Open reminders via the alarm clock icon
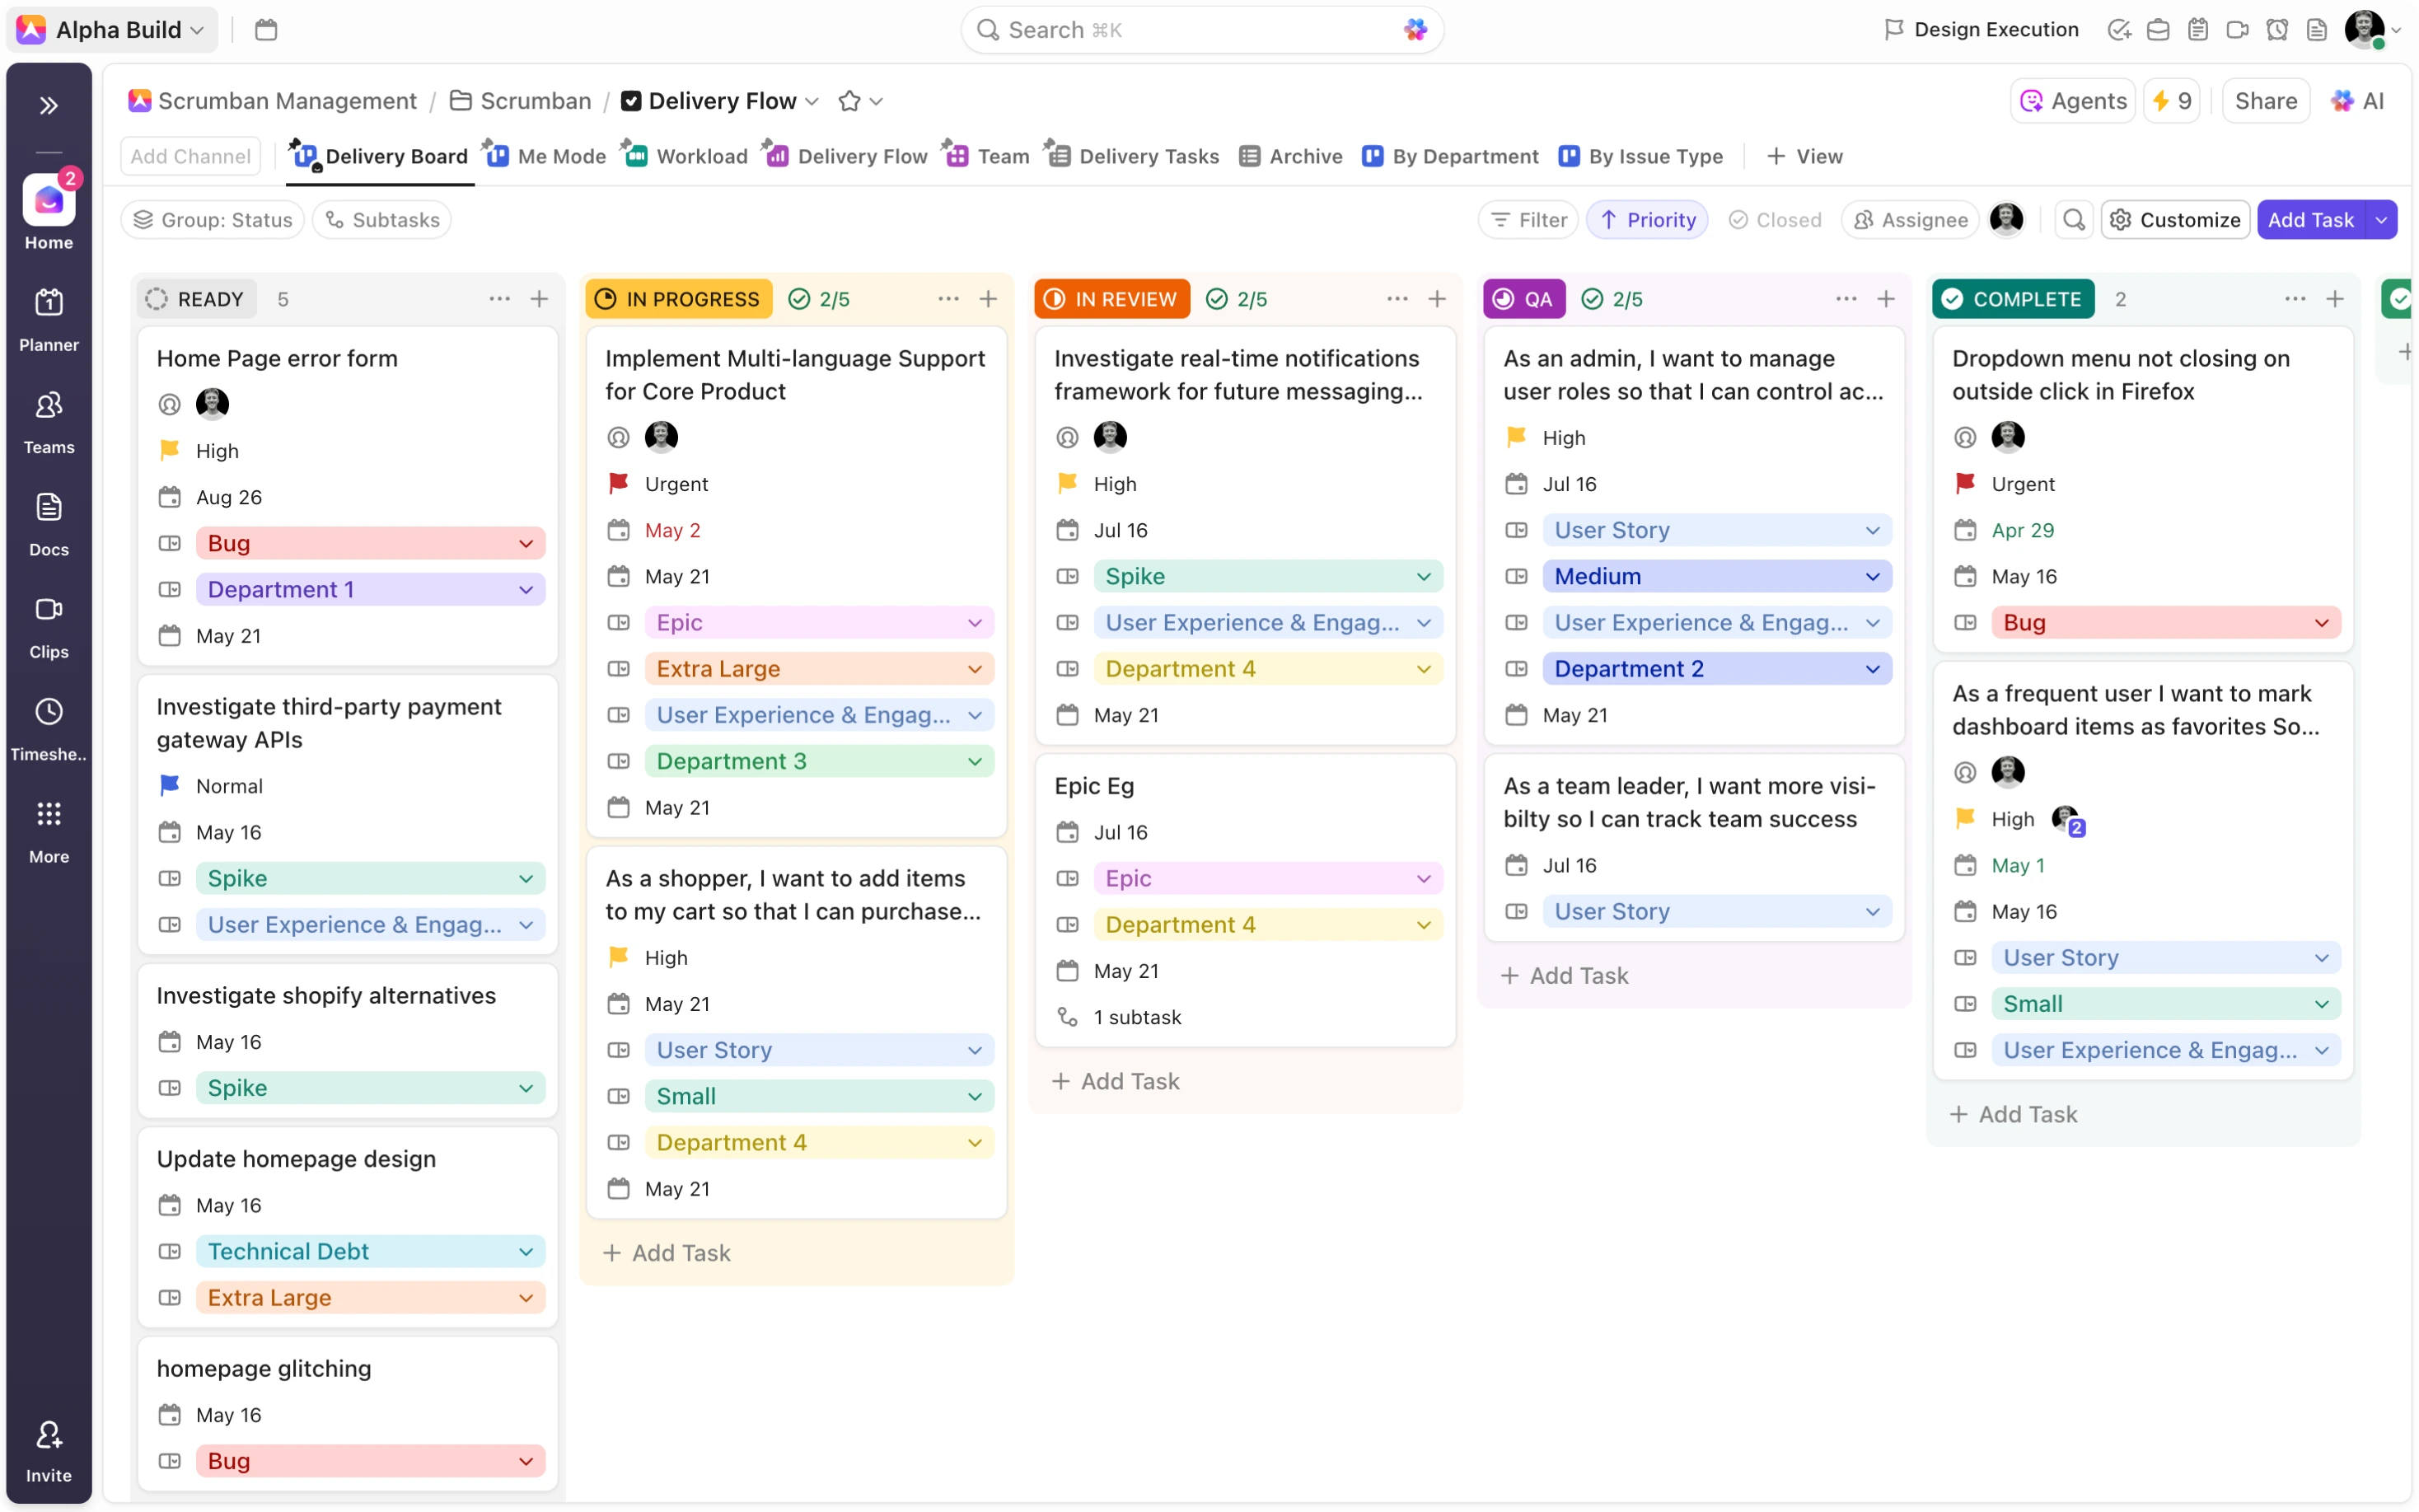Viewport: 2419px width, 1512px height. pos(2277,29)
